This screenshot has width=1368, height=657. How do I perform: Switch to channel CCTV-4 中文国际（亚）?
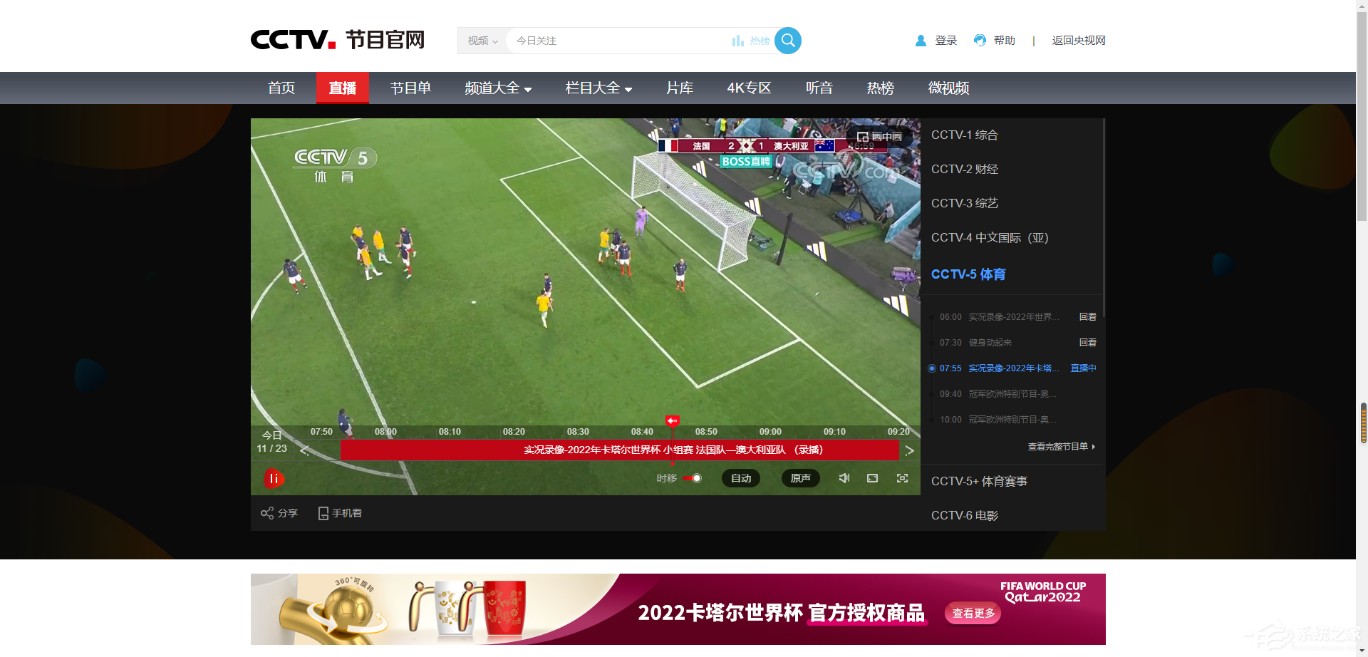(x=990, y=237)
